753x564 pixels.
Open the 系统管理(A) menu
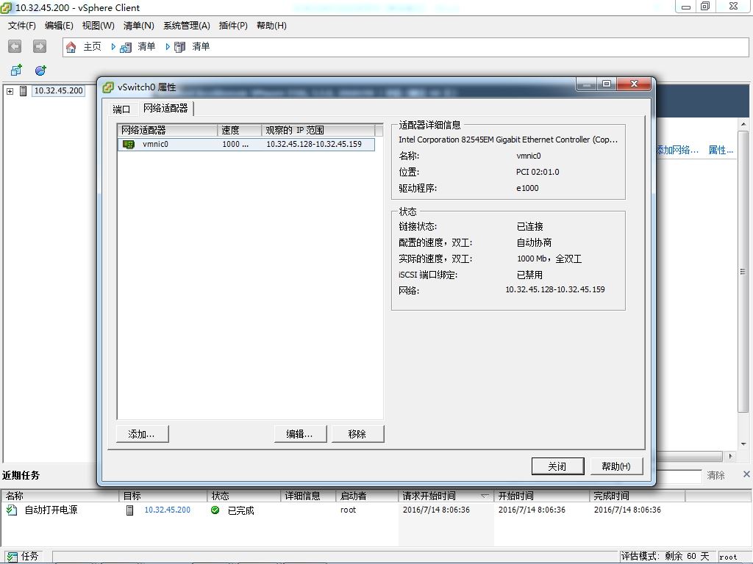[187, 26]
